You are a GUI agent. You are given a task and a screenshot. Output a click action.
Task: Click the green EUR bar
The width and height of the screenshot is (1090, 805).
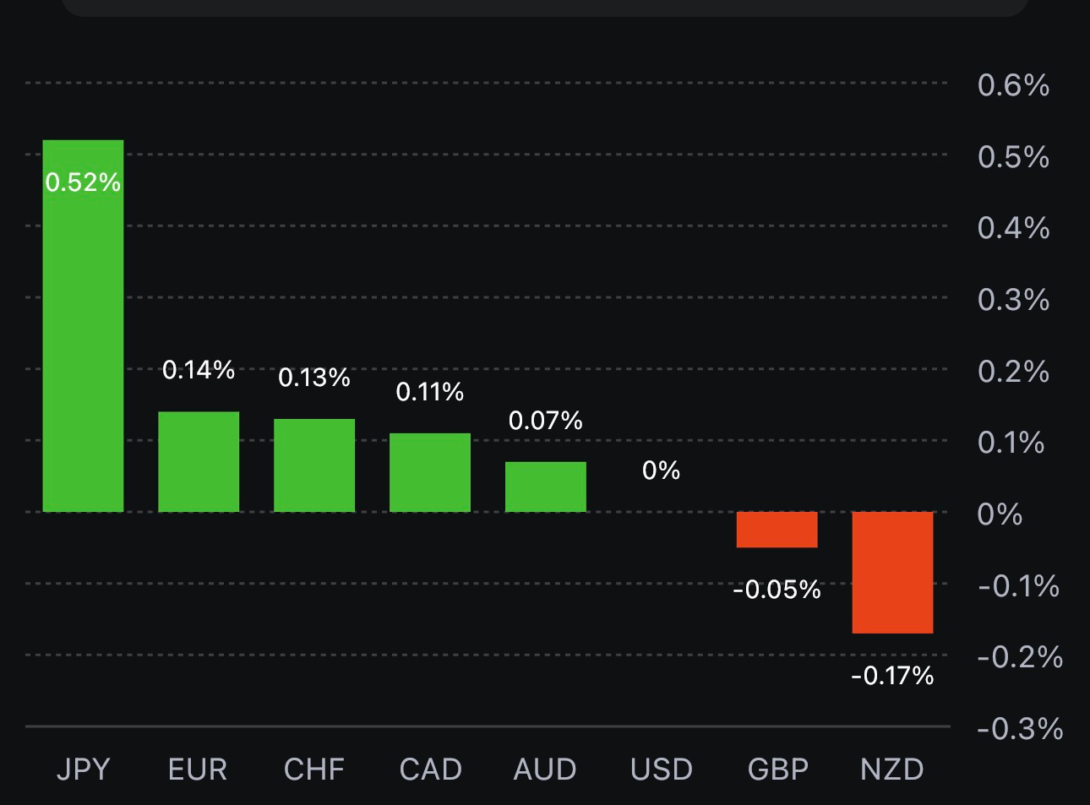(199, 461)
